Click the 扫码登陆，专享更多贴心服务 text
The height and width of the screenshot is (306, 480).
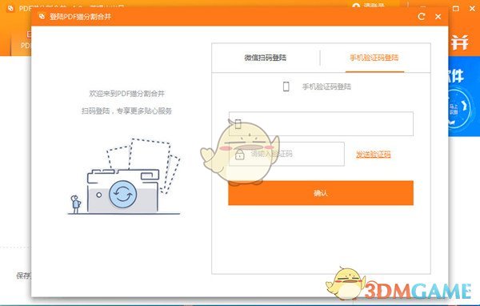pyautogui.click(x=126, y=111)
